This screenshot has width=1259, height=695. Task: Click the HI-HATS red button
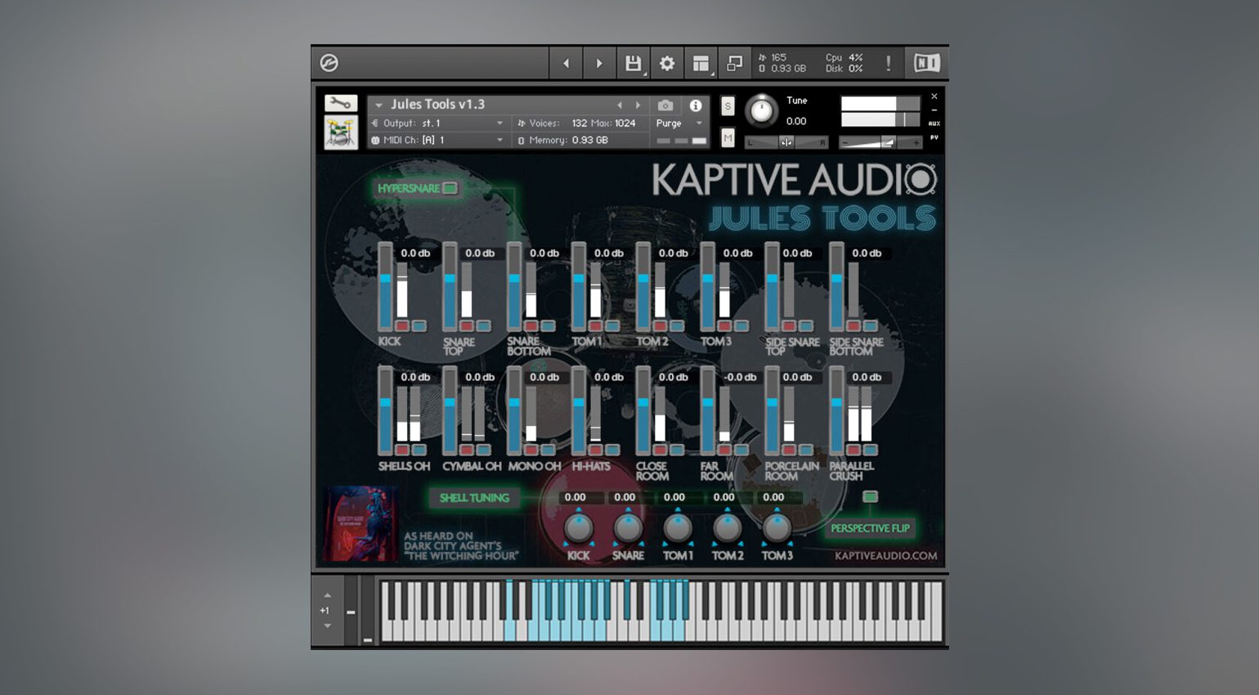595,450
